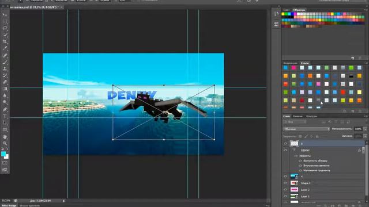Open the History panel dock icon
The image size is (369, 207).
click(x=276, y=14)
